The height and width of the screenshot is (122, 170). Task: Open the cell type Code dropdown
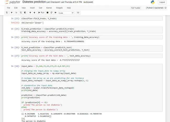click(66, 13)
